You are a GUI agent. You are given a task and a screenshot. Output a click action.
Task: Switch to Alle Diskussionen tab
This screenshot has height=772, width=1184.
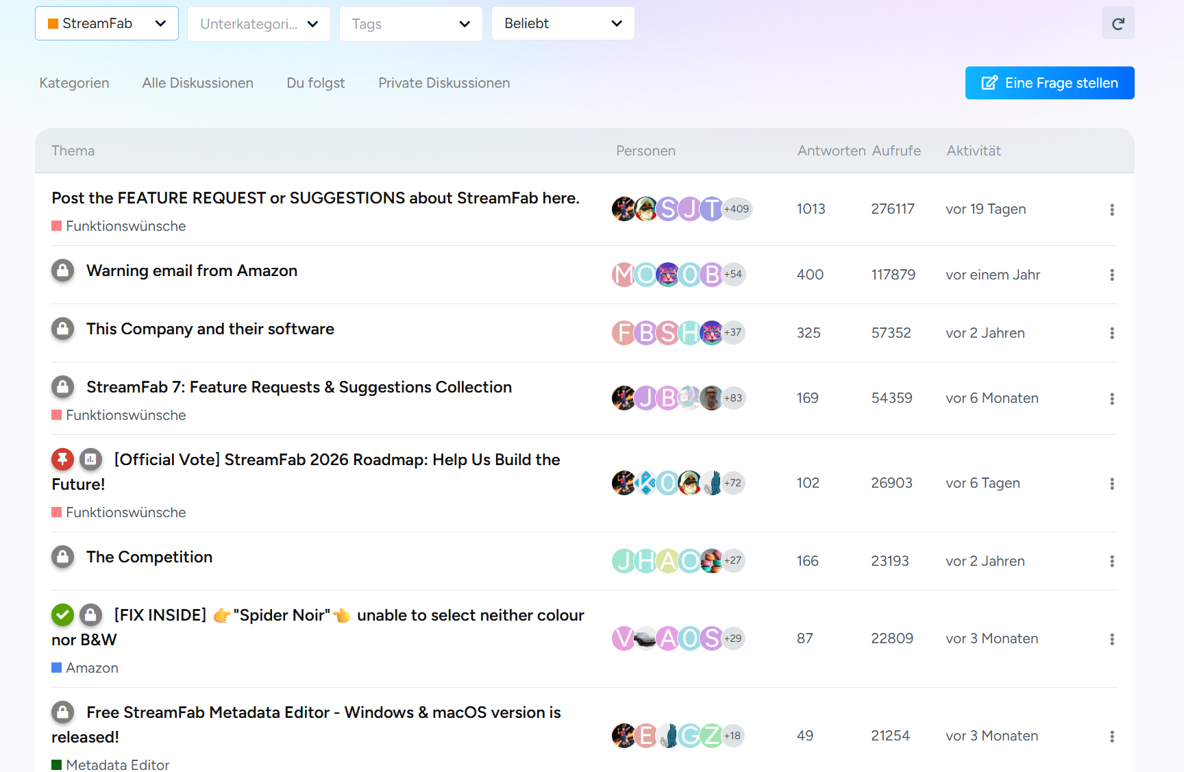[197, 83]
